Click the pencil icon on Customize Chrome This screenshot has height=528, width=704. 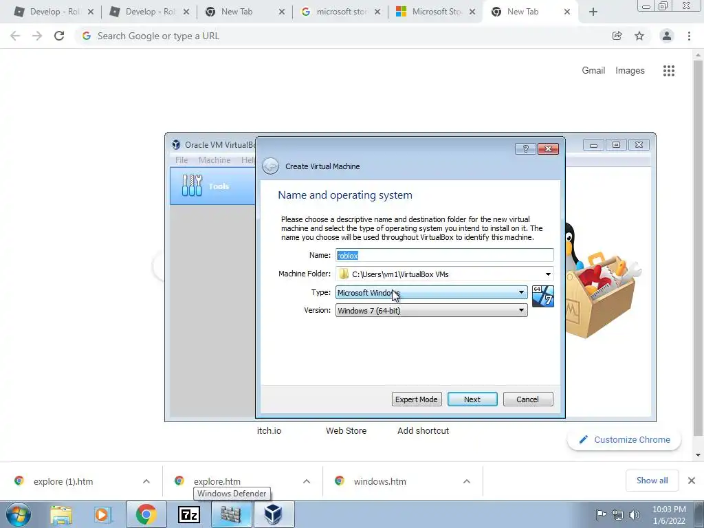pyautogui.click(x=583, y=439)
